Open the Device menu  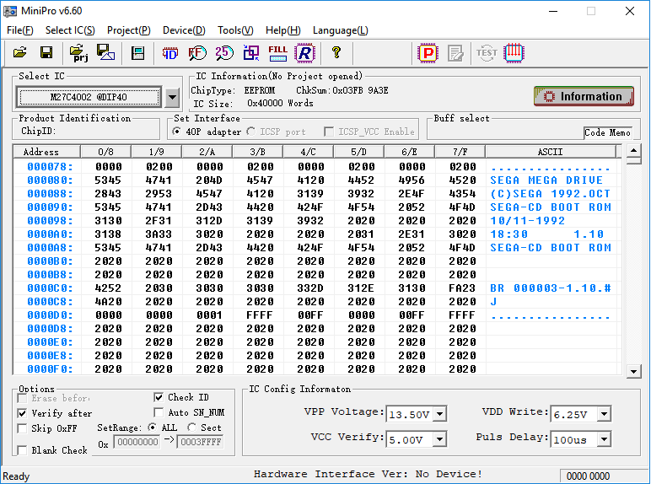click(x=183, y=30)
